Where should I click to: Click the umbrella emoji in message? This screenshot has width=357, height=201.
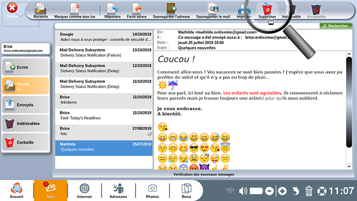click(x=173, y=85)
